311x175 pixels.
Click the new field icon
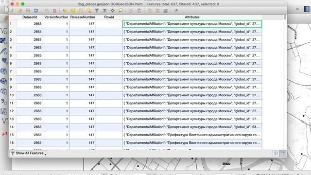click(150, 11)
